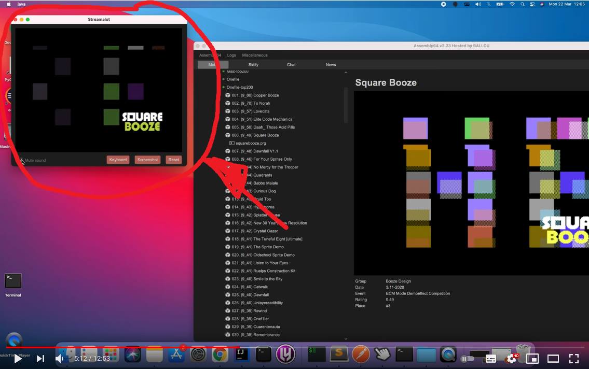589x369 pixels.
Task: Toggle the autoplay switch
Action: [x=467, y=359]
